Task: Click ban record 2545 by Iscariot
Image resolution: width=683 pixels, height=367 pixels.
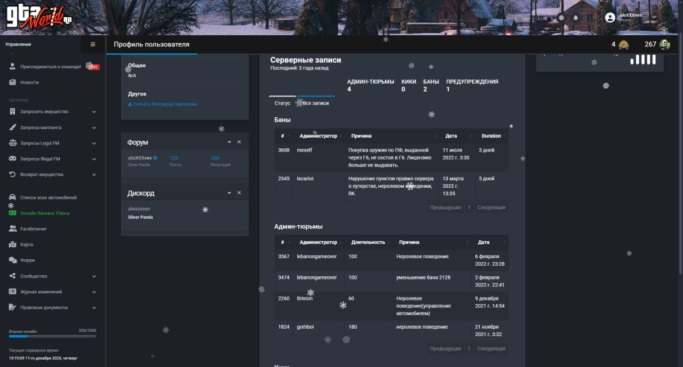Action: (x=391, y=186)
